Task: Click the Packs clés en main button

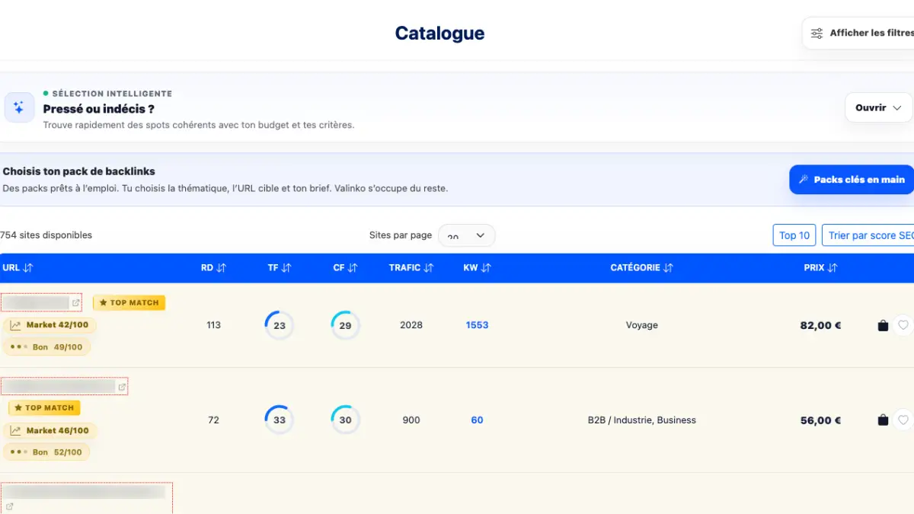Action: (x=851, y=180)
